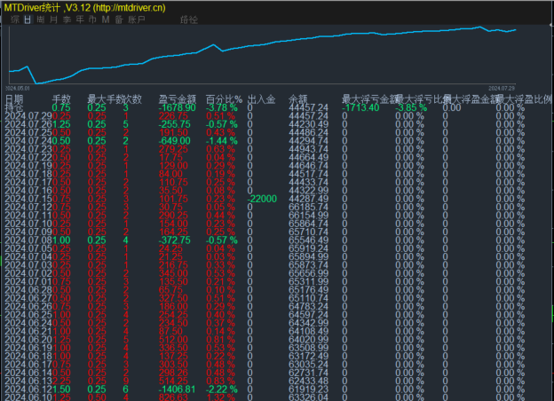Click the 2024.07.29 chart end date label

click(x=502, y=88)
